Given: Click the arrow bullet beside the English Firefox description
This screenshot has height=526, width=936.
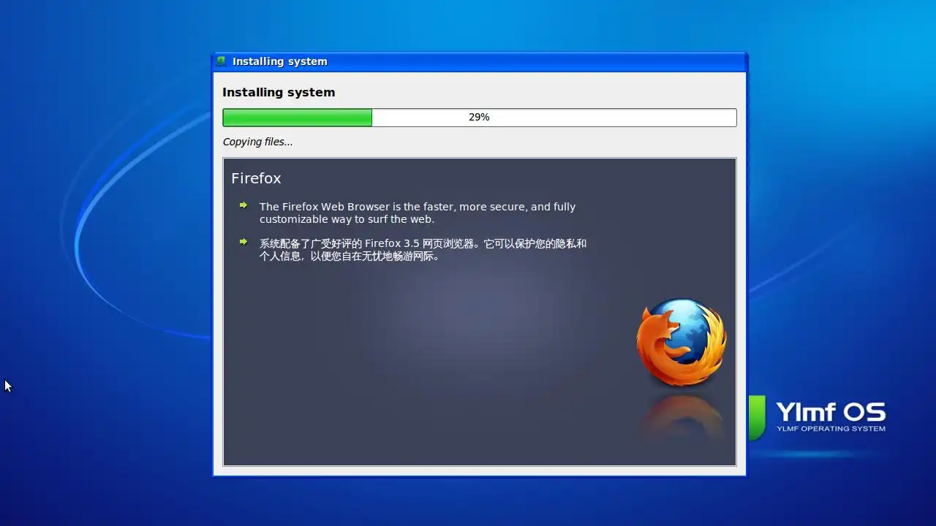Looking at the screenshot, I should [244, 205].
